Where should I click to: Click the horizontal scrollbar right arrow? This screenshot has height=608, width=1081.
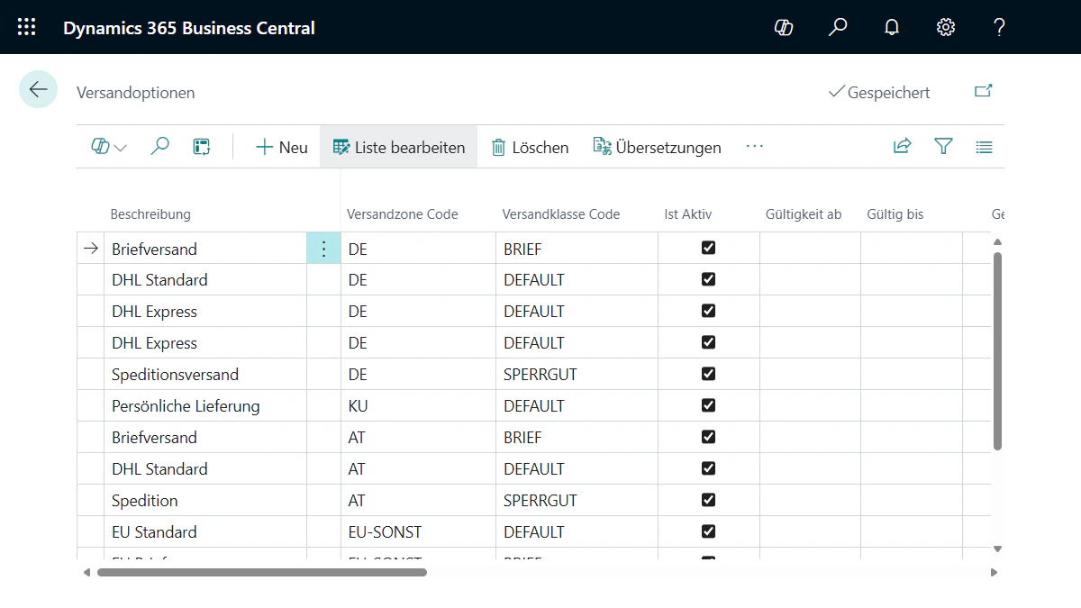coord(994,572)
